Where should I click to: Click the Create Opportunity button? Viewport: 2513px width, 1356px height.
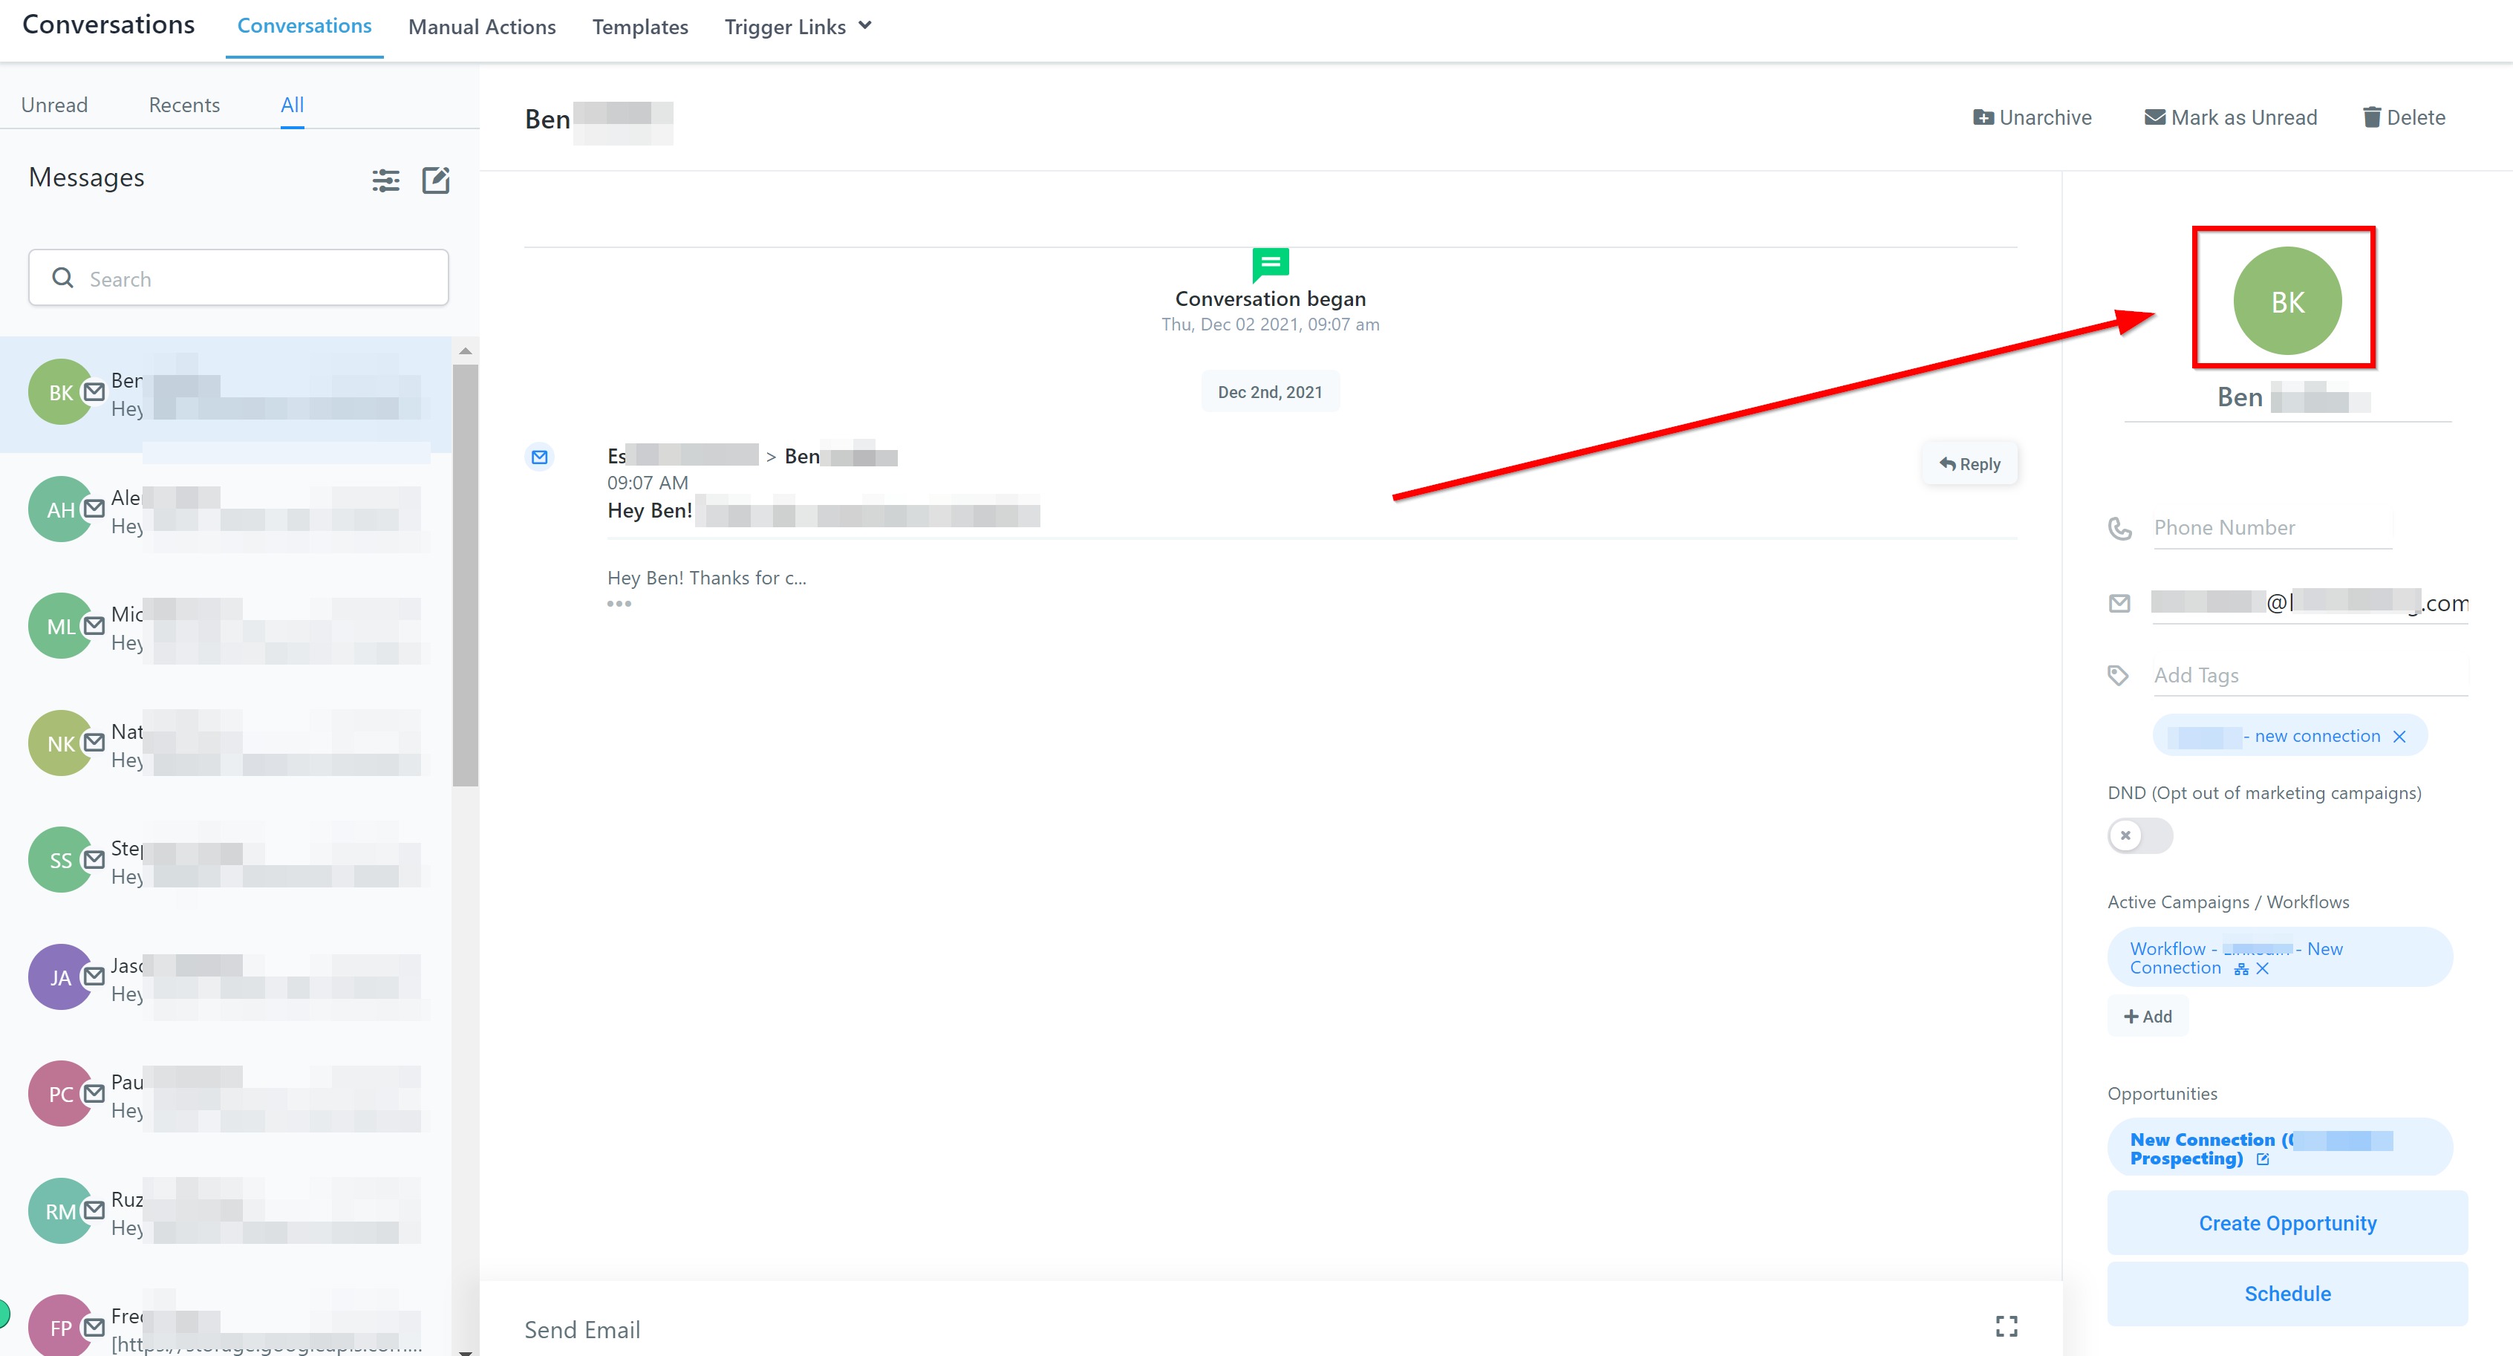coord(2287,1222)
